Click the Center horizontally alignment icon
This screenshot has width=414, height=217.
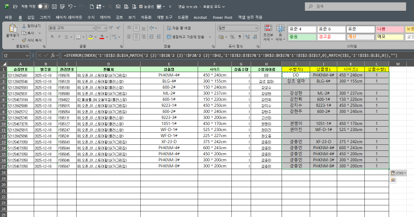point(136,37)
